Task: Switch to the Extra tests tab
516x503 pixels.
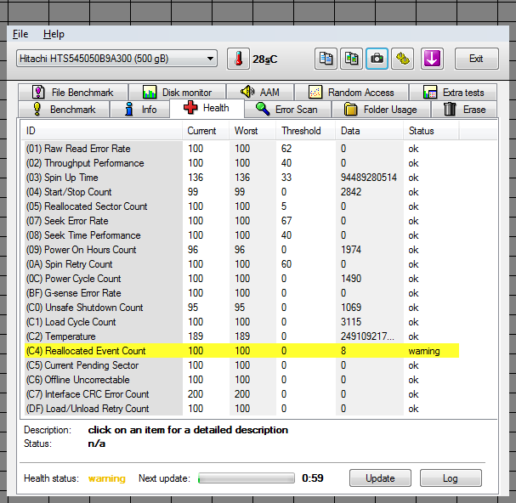Action: [x=453, y=93]
